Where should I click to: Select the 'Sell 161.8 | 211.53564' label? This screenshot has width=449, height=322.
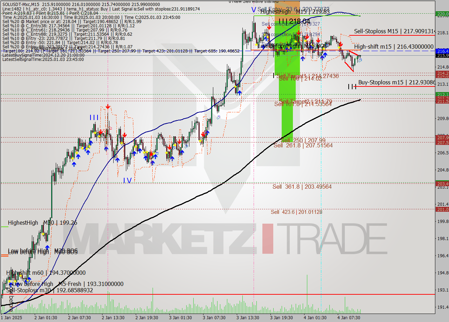point(303,104)
